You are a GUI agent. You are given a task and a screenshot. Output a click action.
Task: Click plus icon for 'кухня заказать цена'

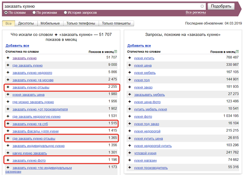pos(8,95)
